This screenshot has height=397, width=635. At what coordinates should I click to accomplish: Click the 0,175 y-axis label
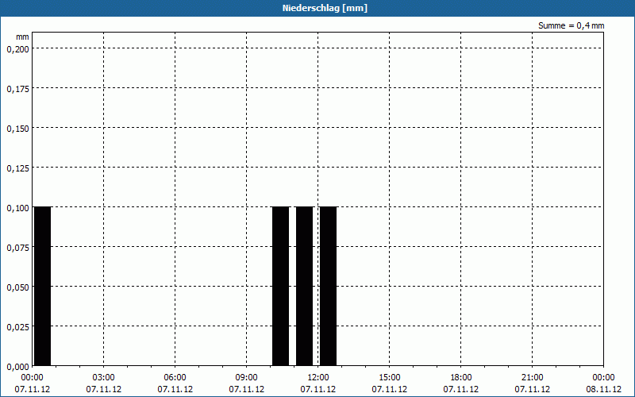pos(17,89)
